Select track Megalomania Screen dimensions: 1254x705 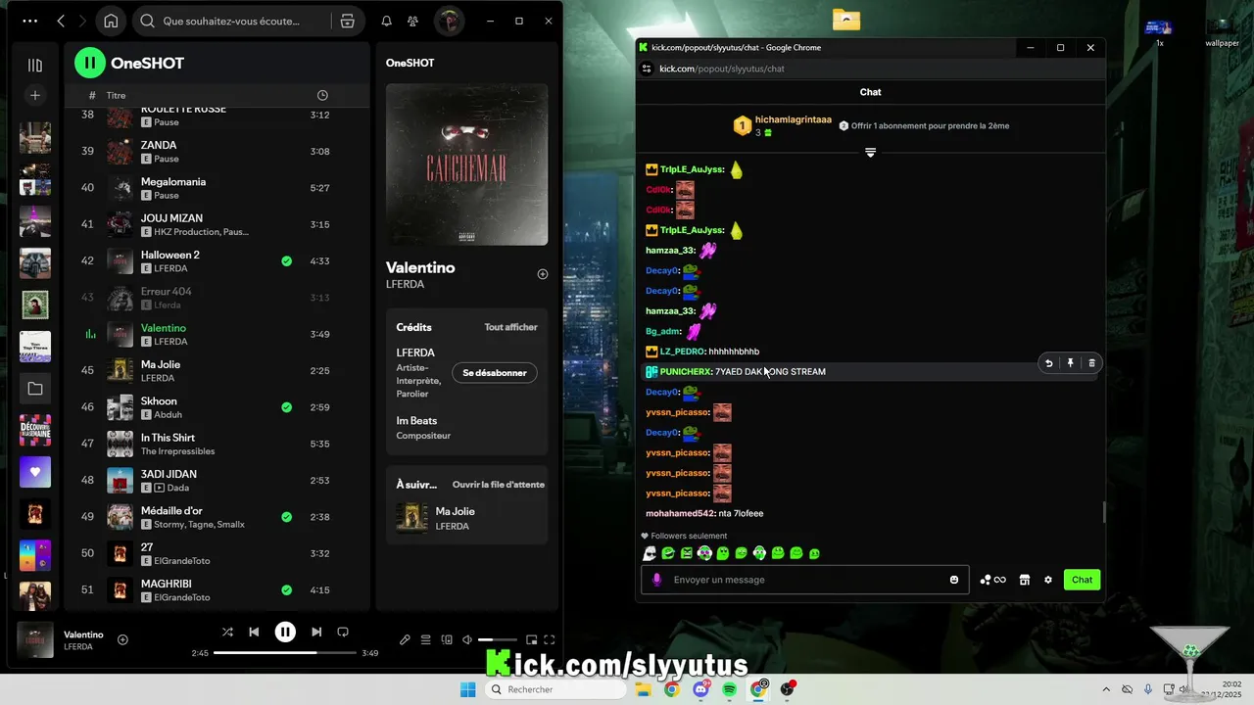click(217, 188)
